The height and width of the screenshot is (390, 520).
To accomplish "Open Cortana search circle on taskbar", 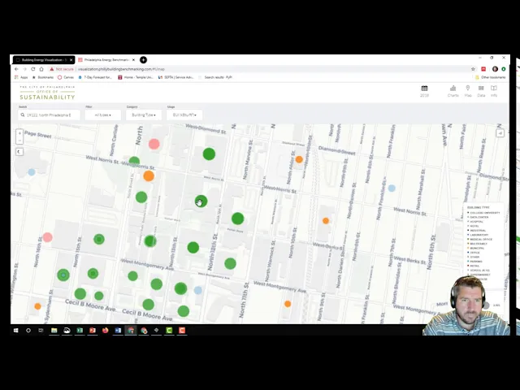I will click(x=28, y=331).
